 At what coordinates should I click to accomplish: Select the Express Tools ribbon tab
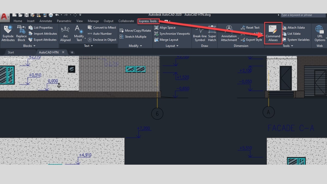tap(148, 21)
